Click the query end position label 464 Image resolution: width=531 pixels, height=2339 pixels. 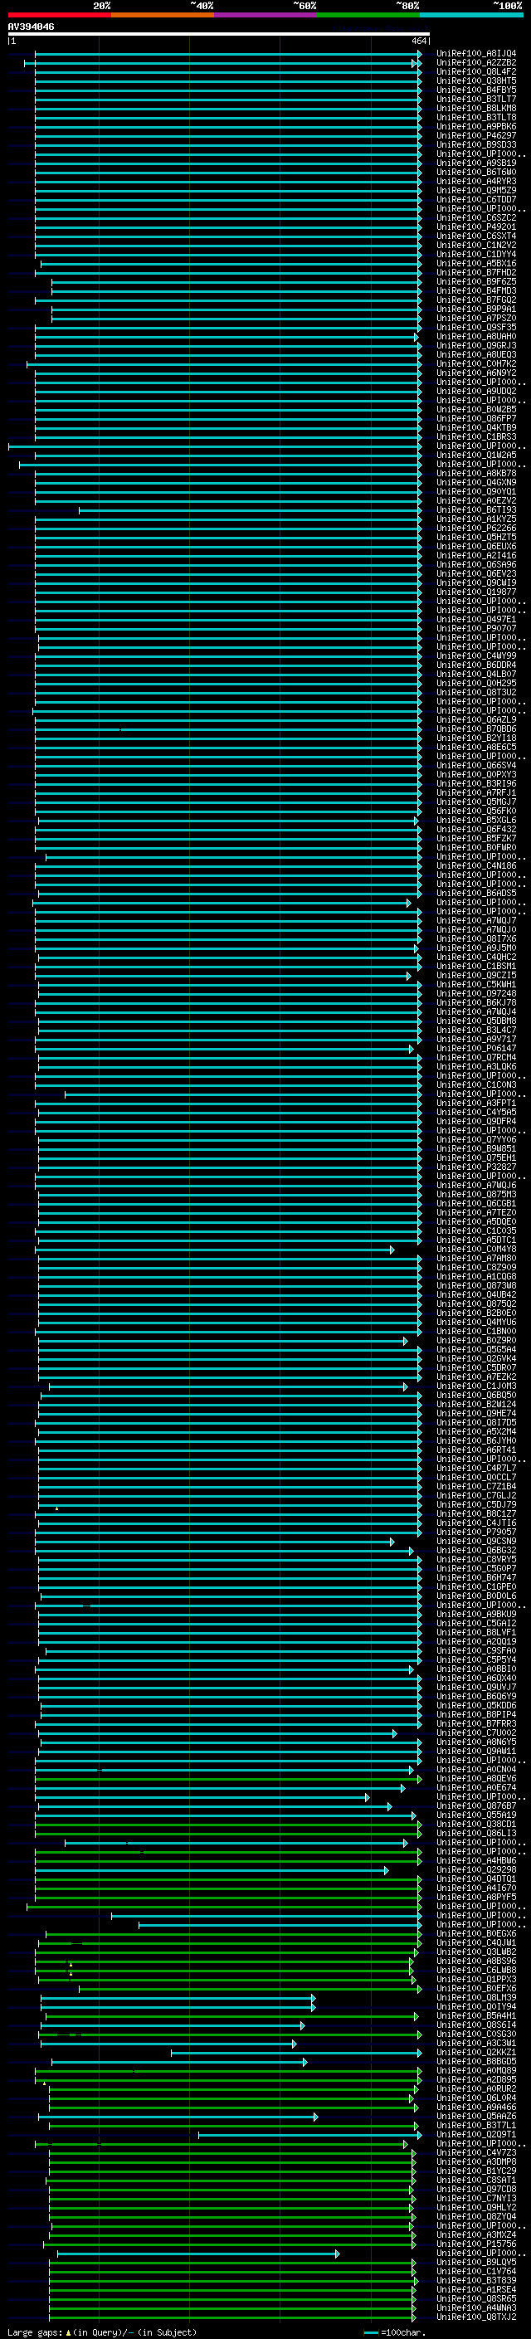point(418,41)
